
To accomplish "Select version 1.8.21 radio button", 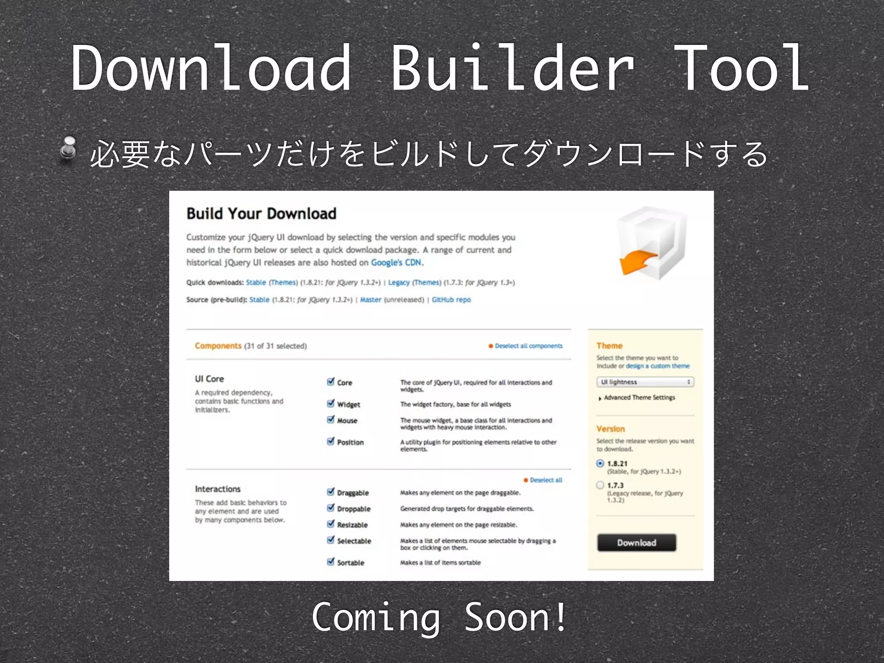I will tap(600, 464).
